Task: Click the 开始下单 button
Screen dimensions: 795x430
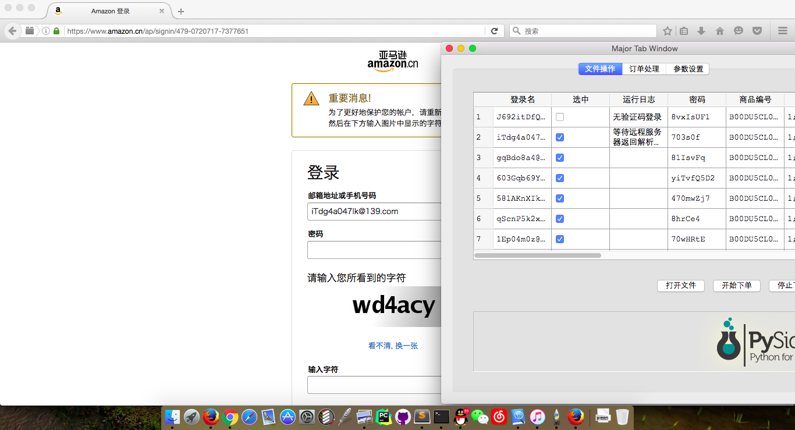Action: click(x=737, y=286)
